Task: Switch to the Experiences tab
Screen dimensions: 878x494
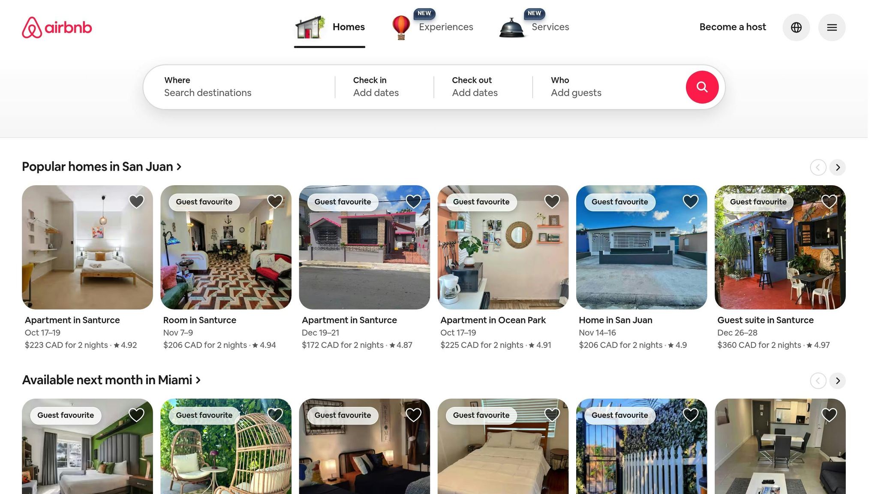Action: click(446, 27)
